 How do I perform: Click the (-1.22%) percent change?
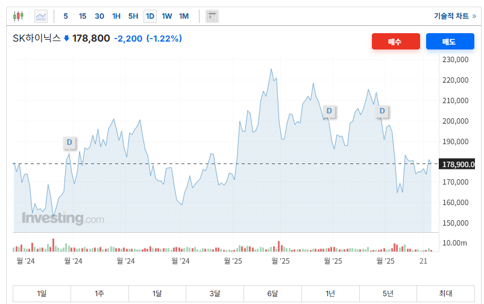(x=164, y=39)
